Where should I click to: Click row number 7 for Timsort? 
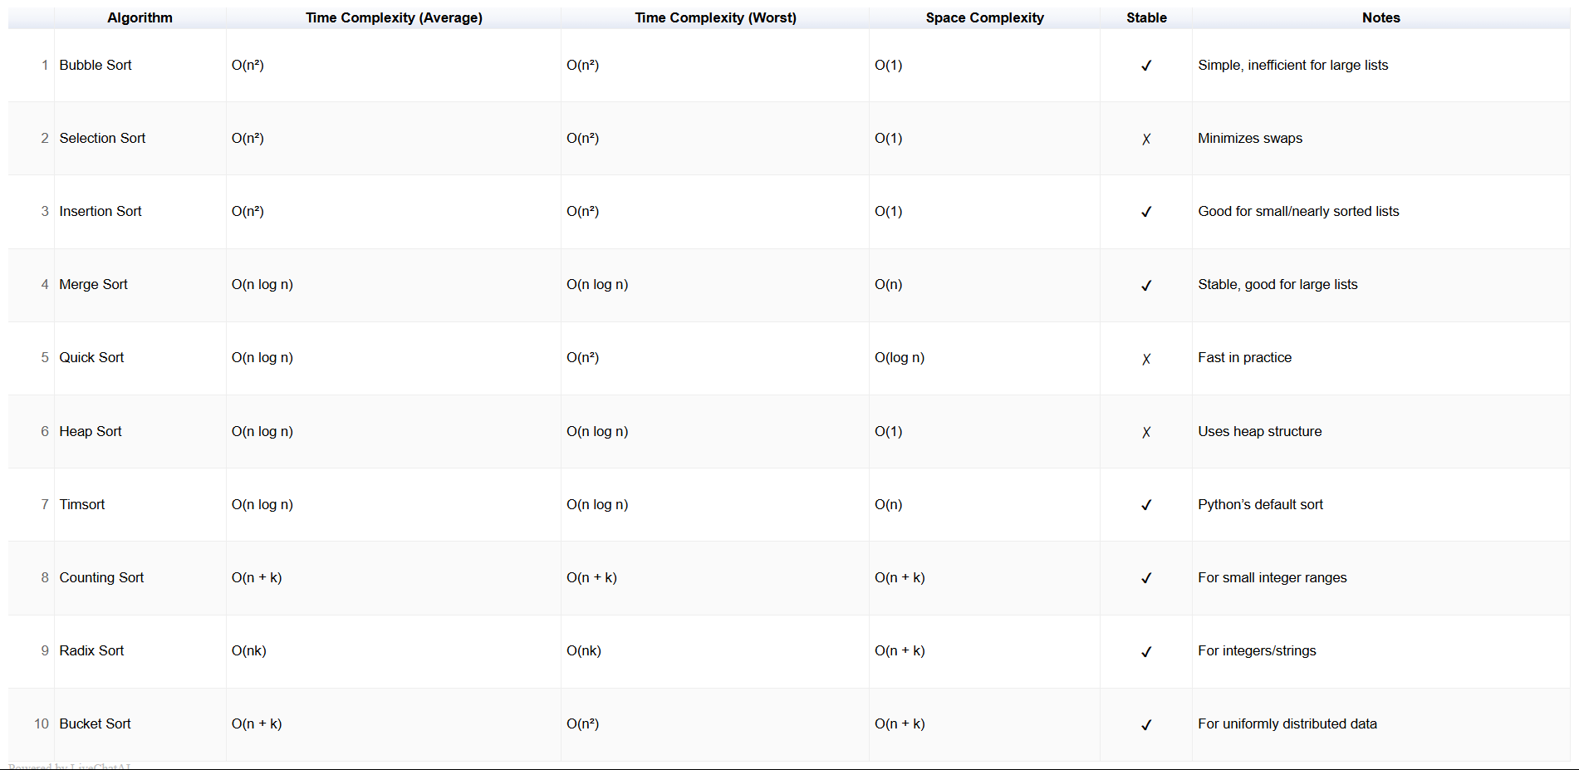pyautogui.click(x=45, y=504)
